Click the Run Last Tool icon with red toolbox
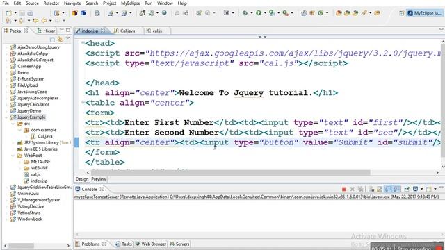 pyautogui.click(x=285, y=13)
